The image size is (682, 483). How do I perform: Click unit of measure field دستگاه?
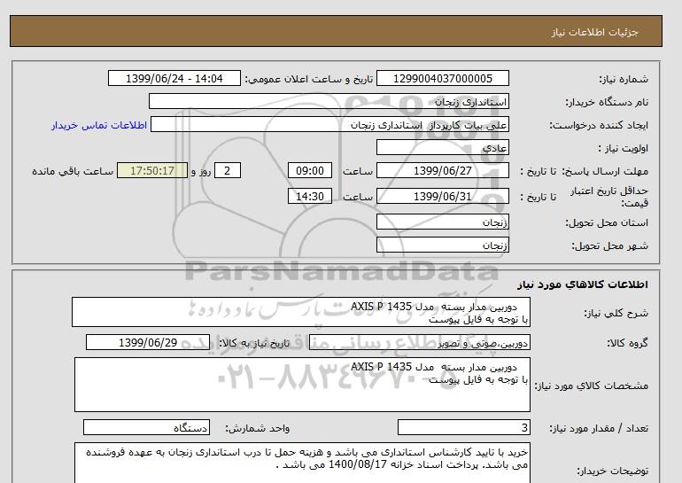point(146,427)
